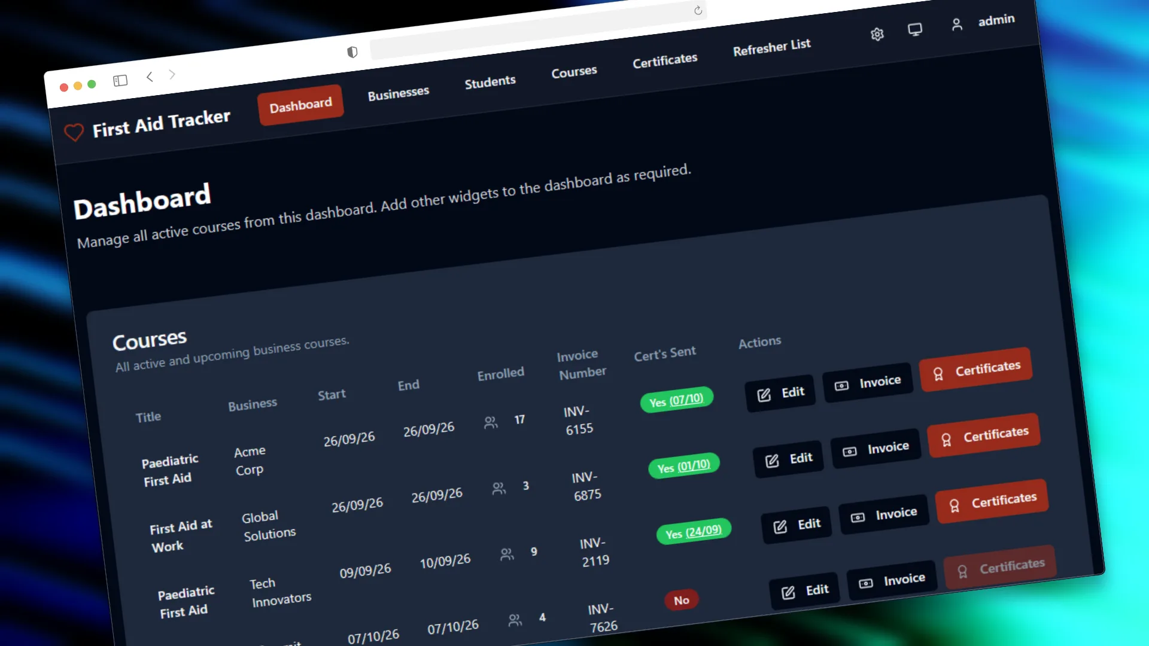Viewport: 1149px width, 646px height.
Task: Open Invoice for INV-6155 course
Action: (868, 383)
